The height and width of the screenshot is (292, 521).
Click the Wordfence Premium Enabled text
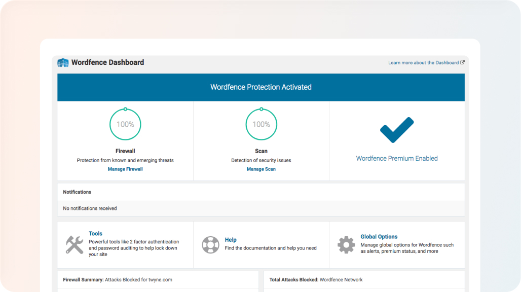pos(397,158)
